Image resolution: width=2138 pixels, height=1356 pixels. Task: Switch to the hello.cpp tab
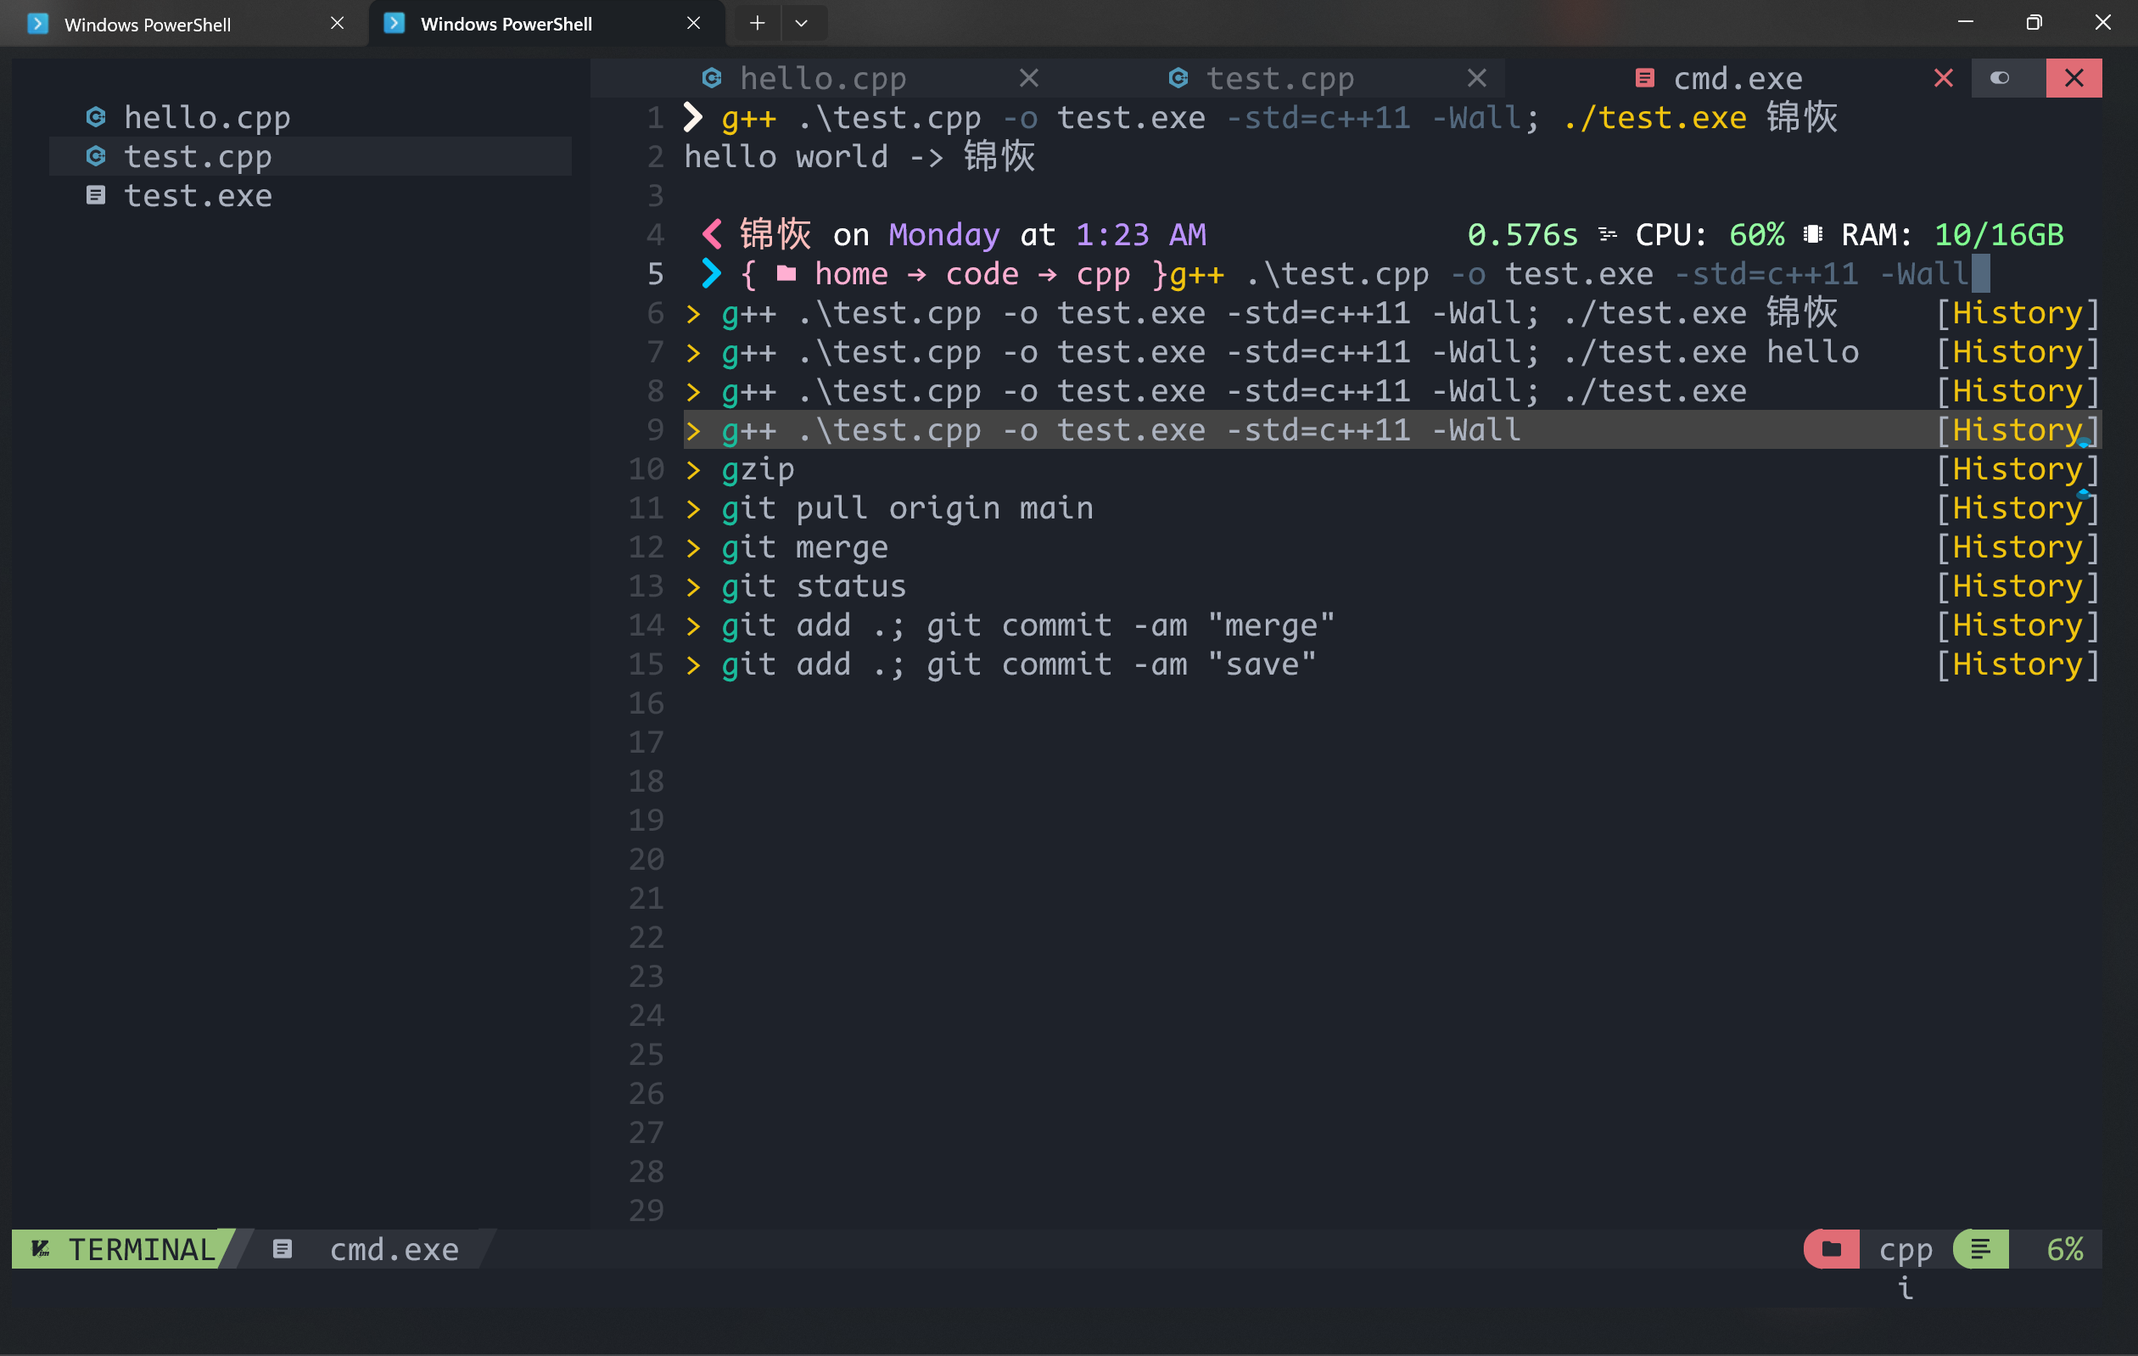point(822,77)
